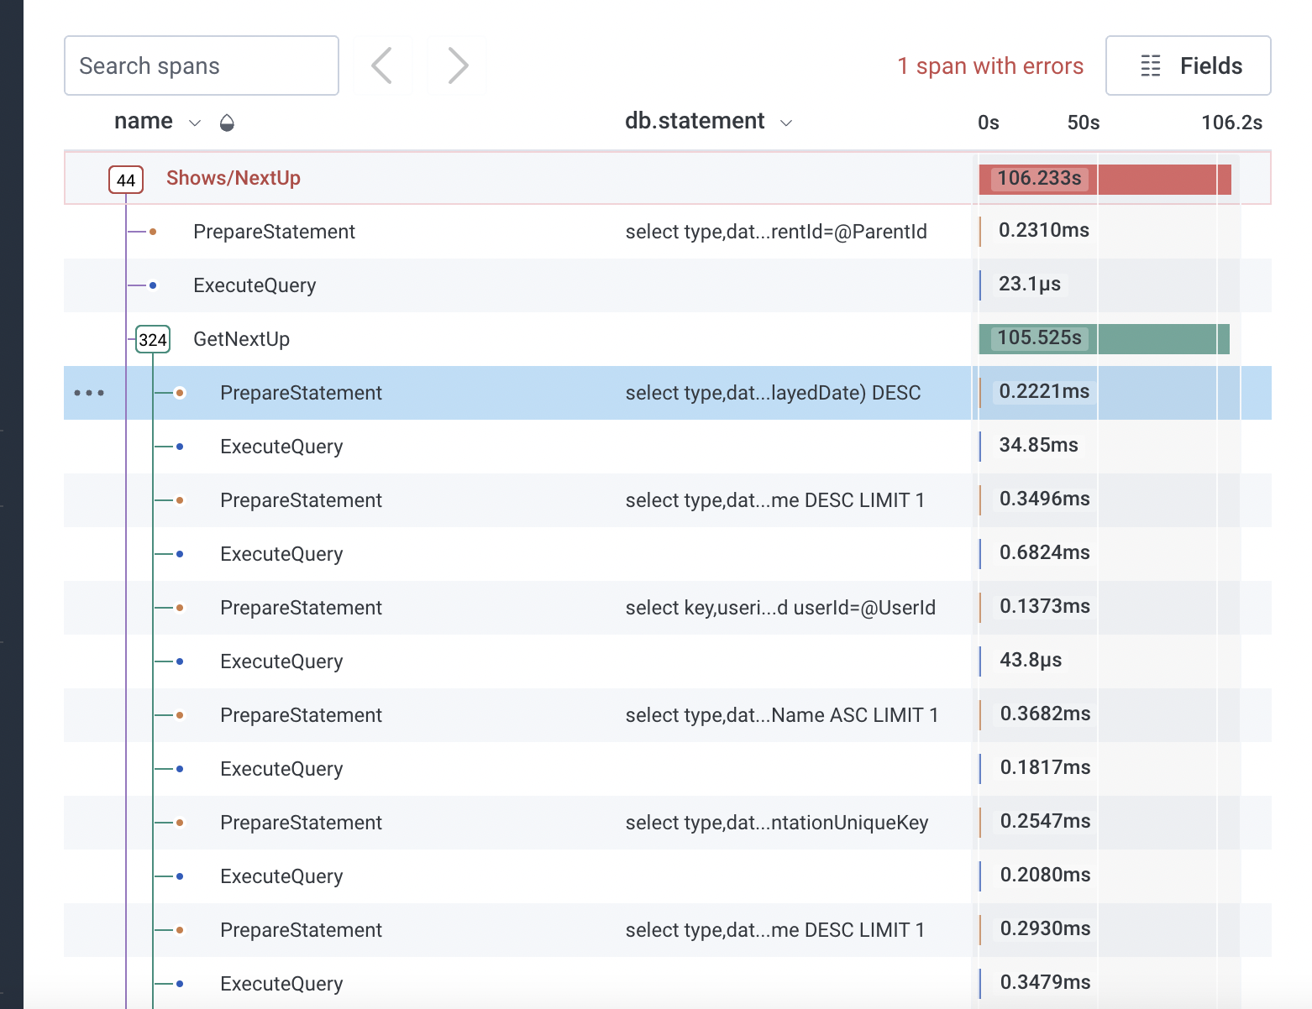Open the name column header dropdown
Image resolution: width=1312 pixels, height=1009 pixels.
(x=195, y=122)
